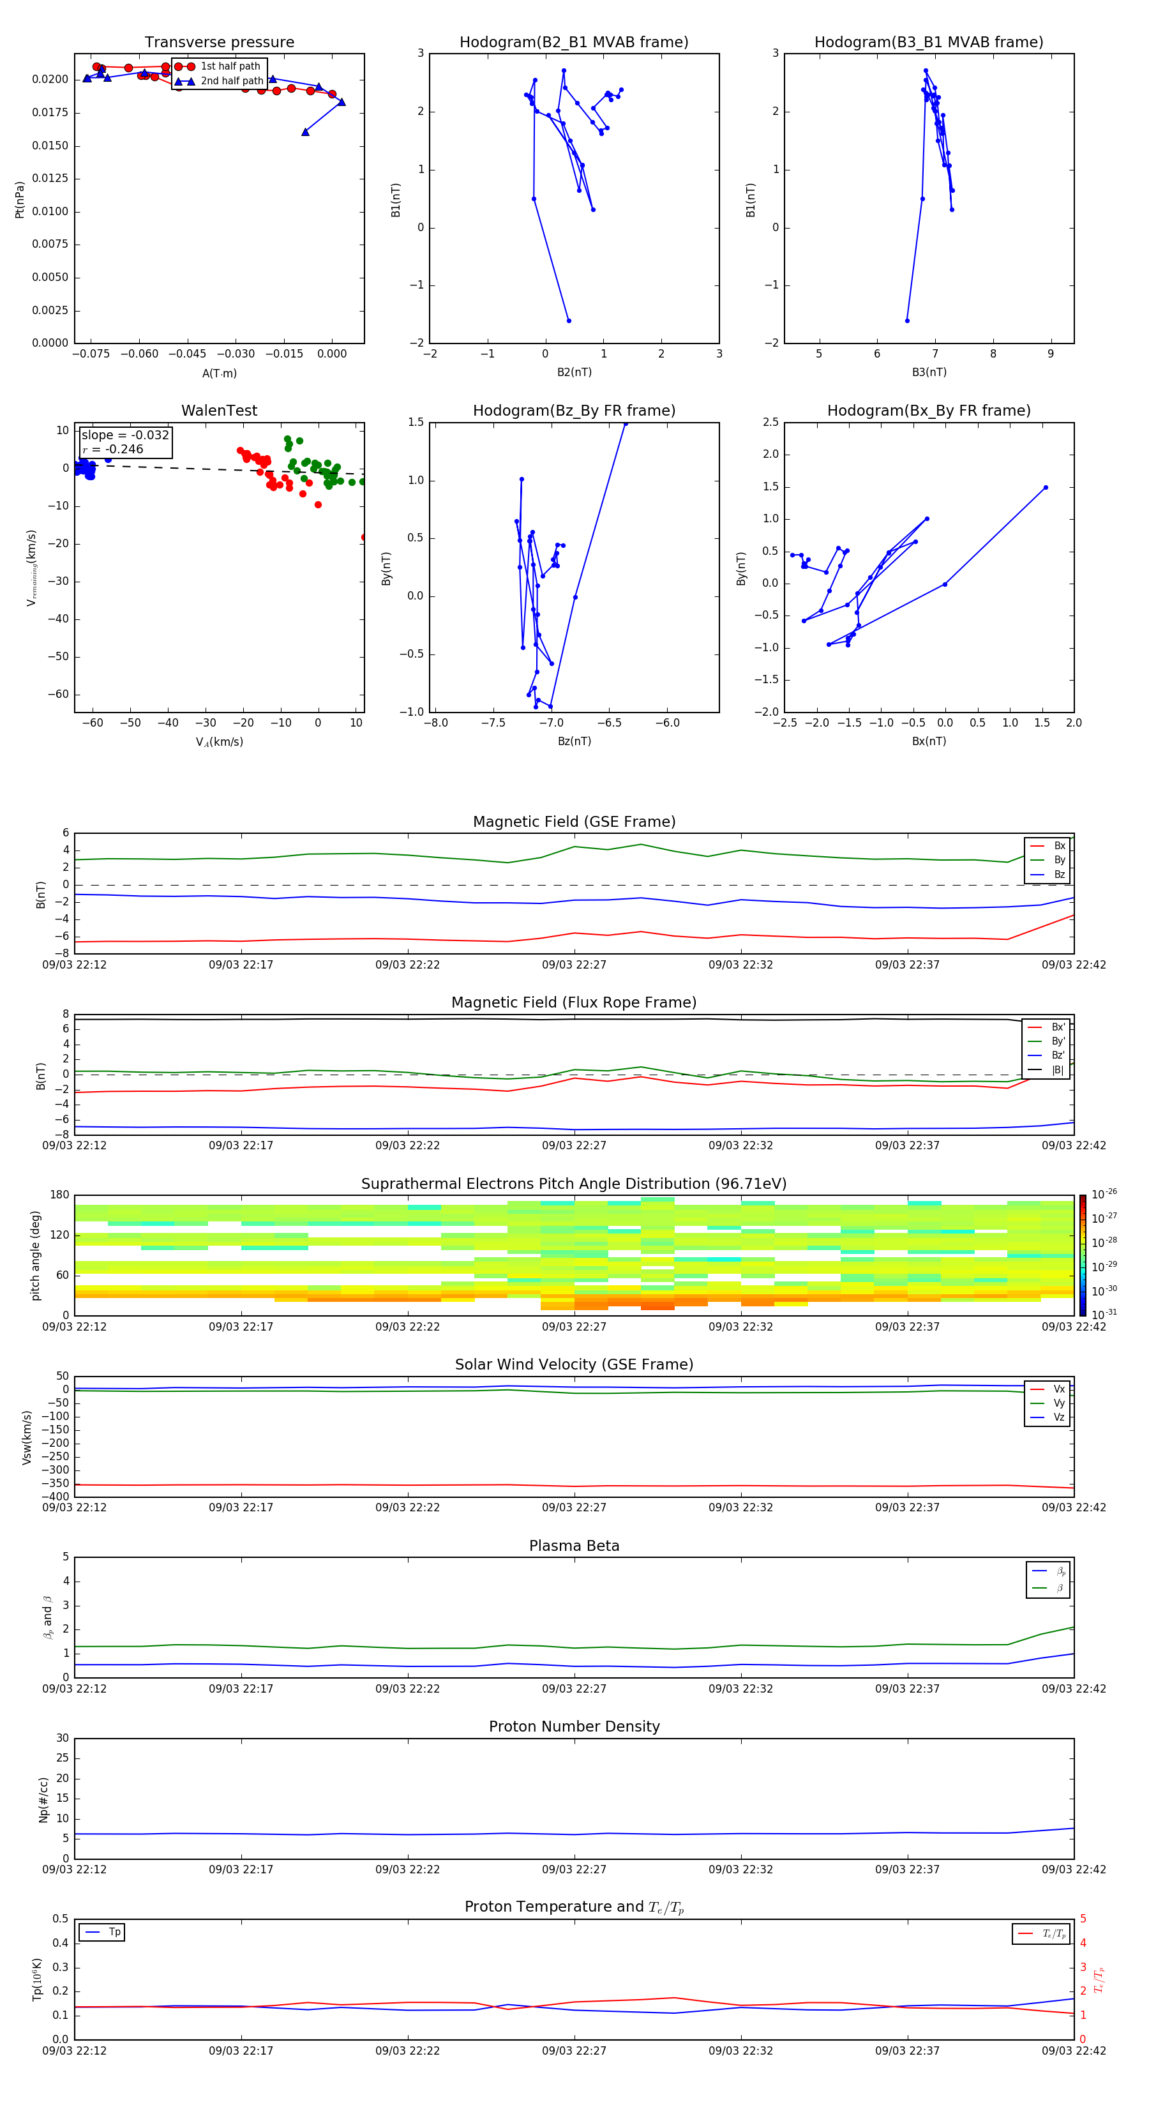1149x2107 pixels.
Task: Click the "V_A(km/s)" axis label in WalenTest
Action: (219, 742)
